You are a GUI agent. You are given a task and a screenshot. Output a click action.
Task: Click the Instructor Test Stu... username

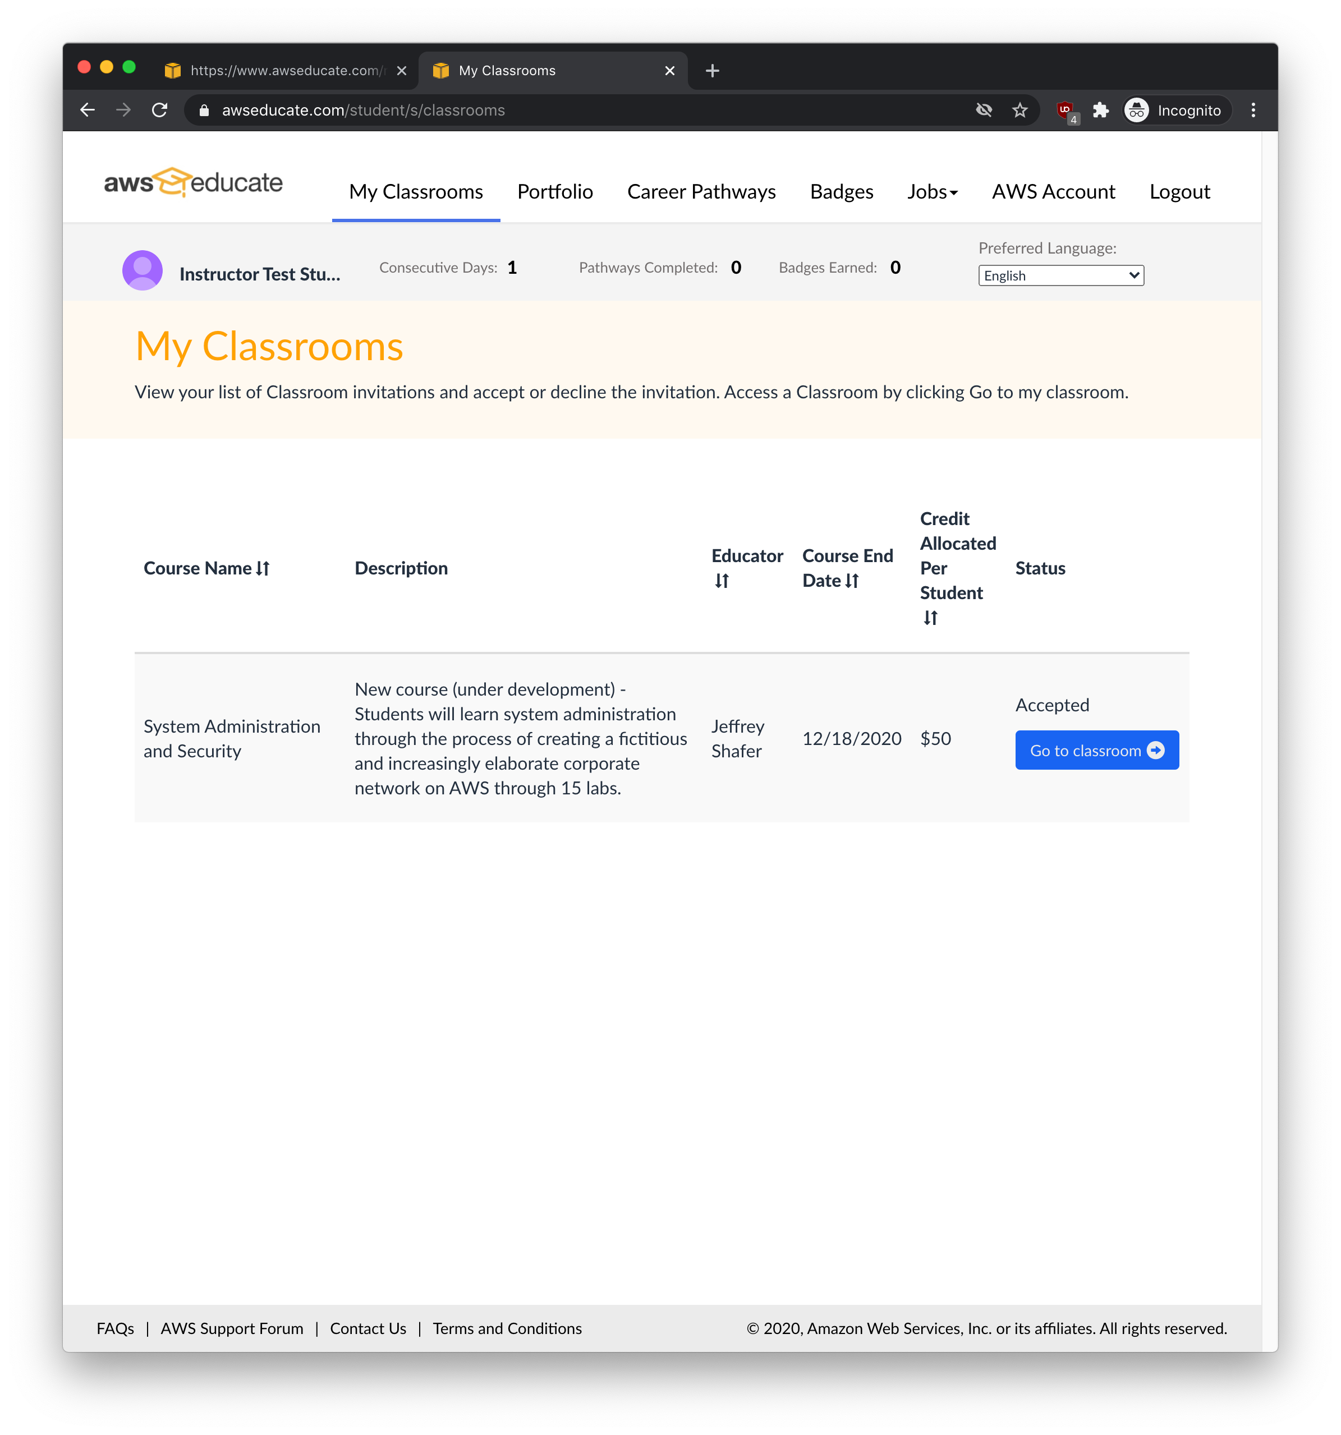coord(259,274)
